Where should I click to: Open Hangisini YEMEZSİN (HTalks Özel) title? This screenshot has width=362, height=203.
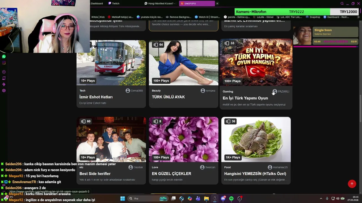coord(255,174)
